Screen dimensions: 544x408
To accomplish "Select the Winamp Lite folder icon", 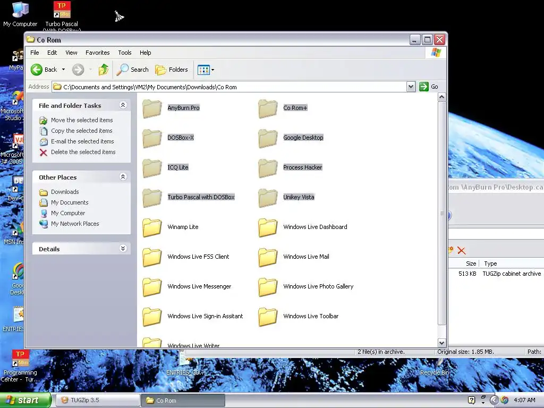I will coord(152,227).
